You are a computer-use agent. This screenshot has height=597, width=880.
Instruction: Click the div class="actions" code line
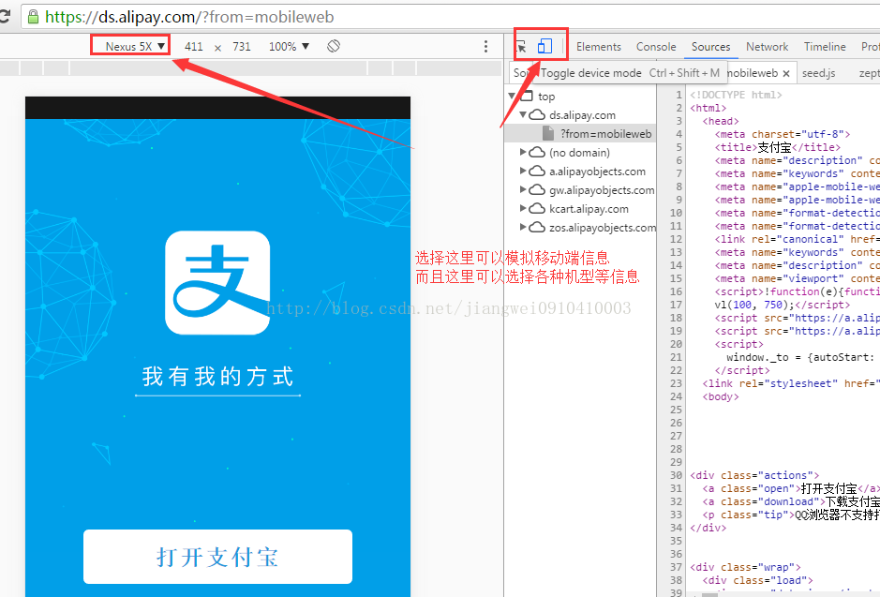click(754, 475)
